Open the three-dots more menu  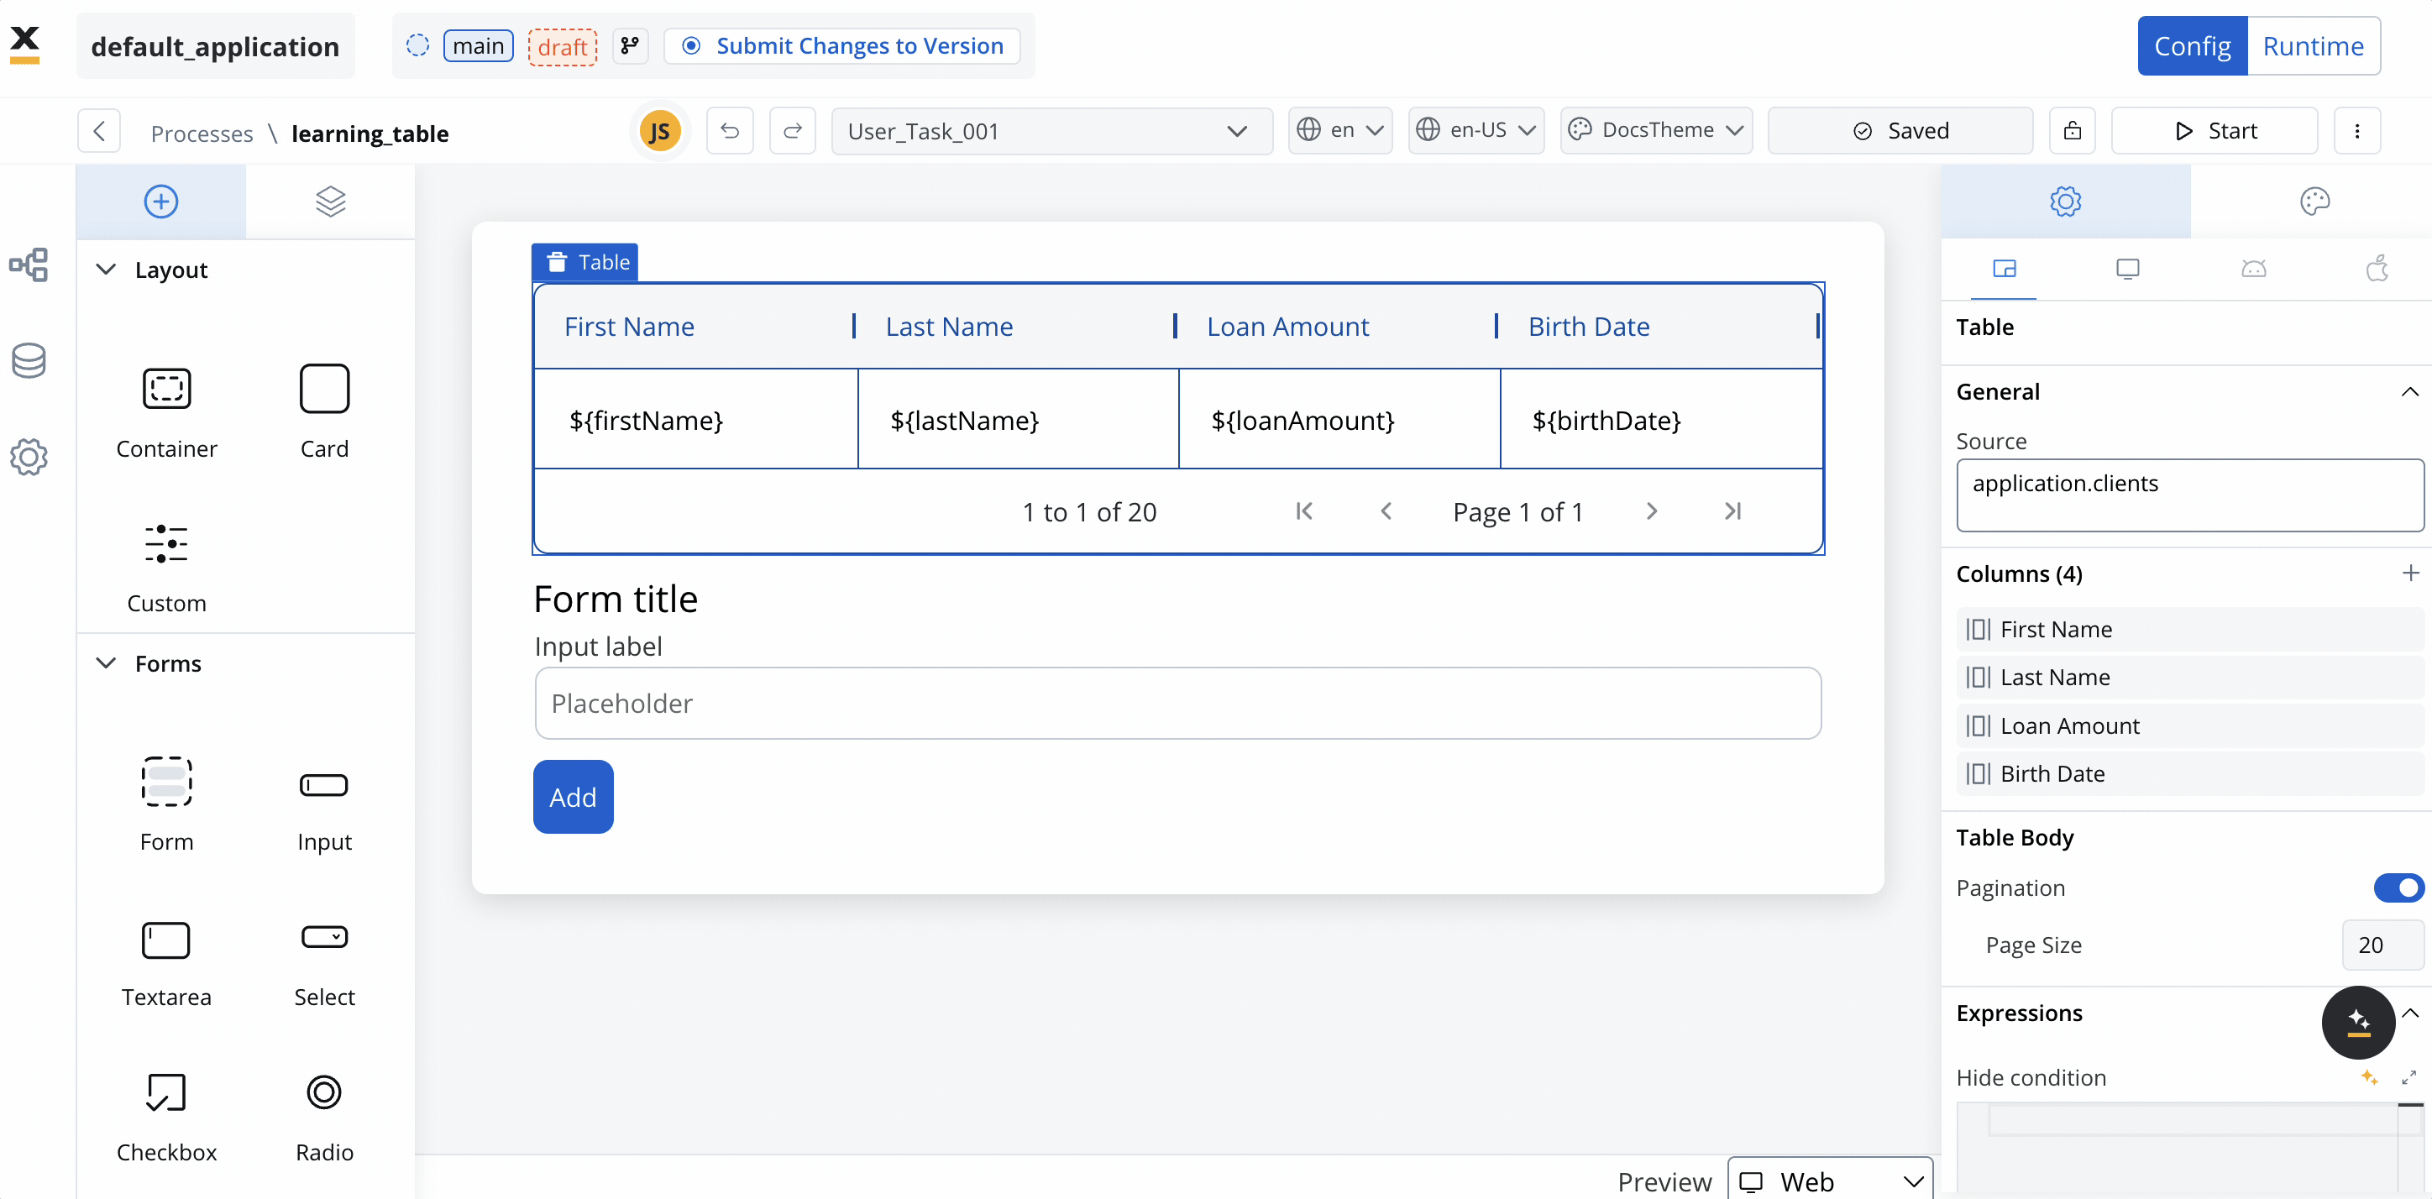[2357, 131]
